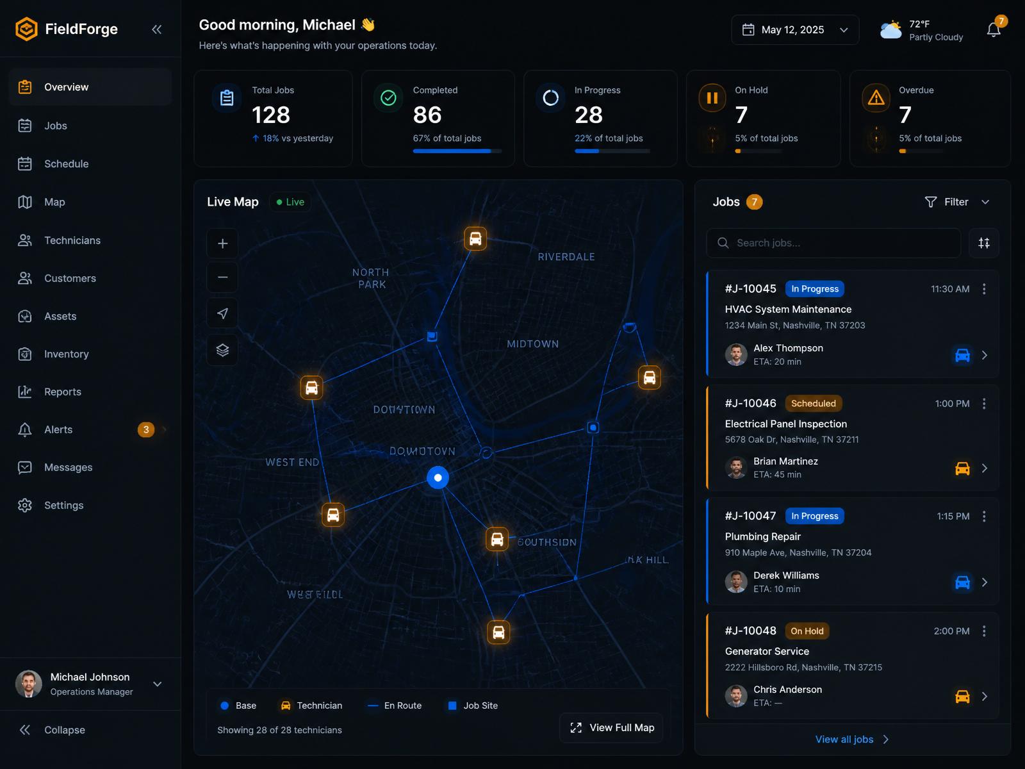Open Inventory in sidebar

(90, 354)
